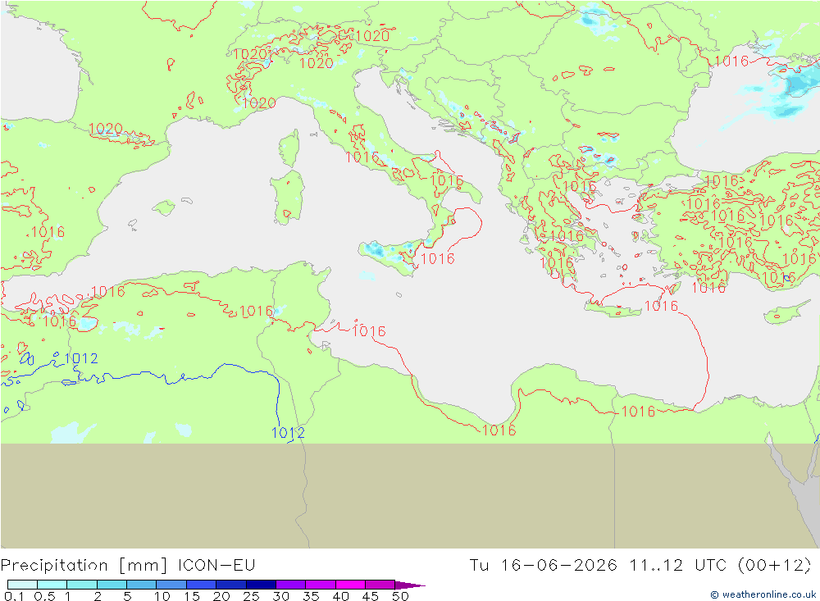820x601 pixels.
Task: Click the "10" legend scale label
Action: coord(162,596)
